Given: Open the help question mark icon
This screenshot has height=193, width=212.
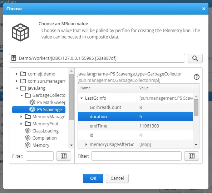Looking at the screenshot, I should 197,77.
